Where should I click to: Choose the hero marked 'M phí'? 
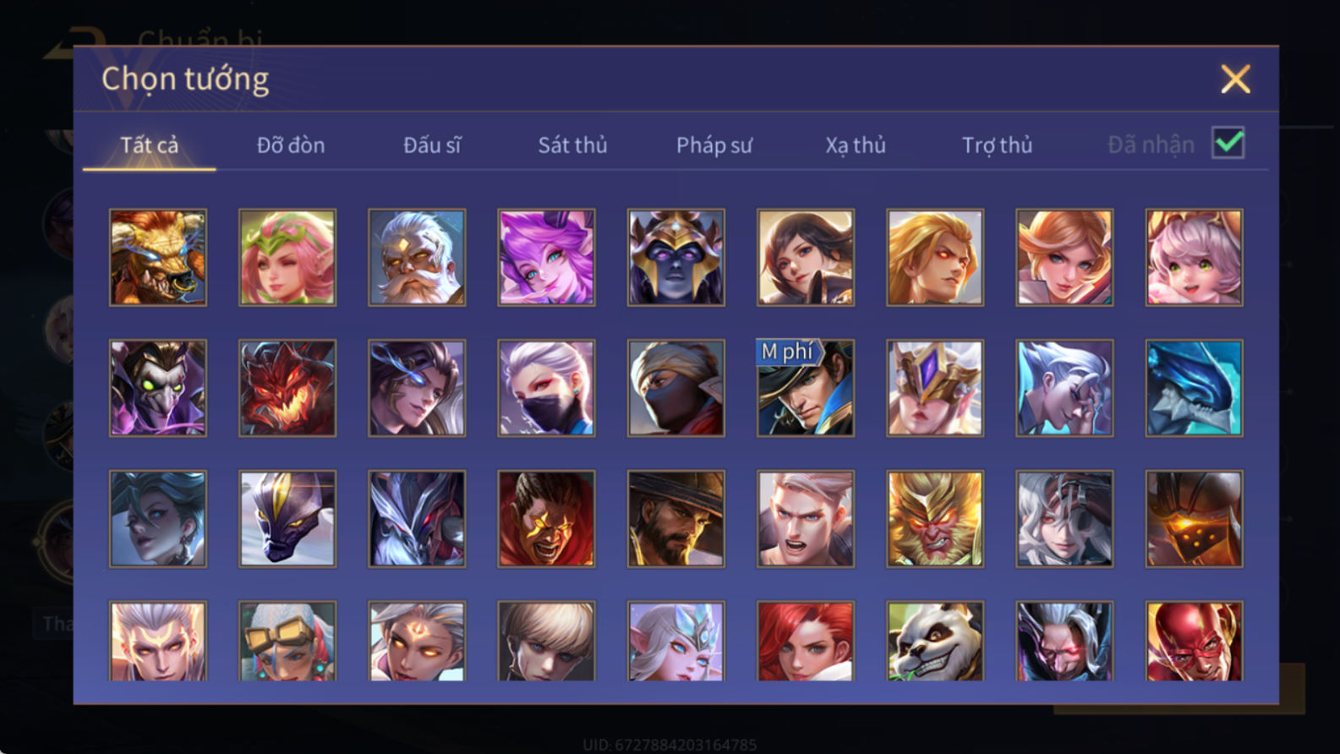pyautogui.click(x=806, y=388)
